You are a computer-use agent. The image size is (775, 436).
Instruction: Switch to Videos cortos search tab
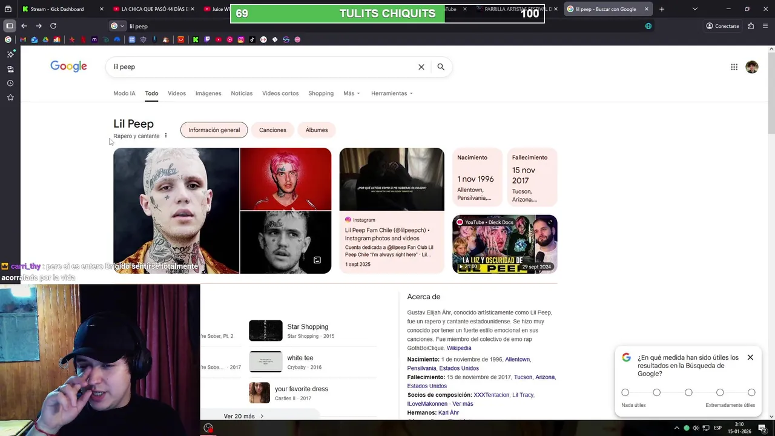coord(280,93)
